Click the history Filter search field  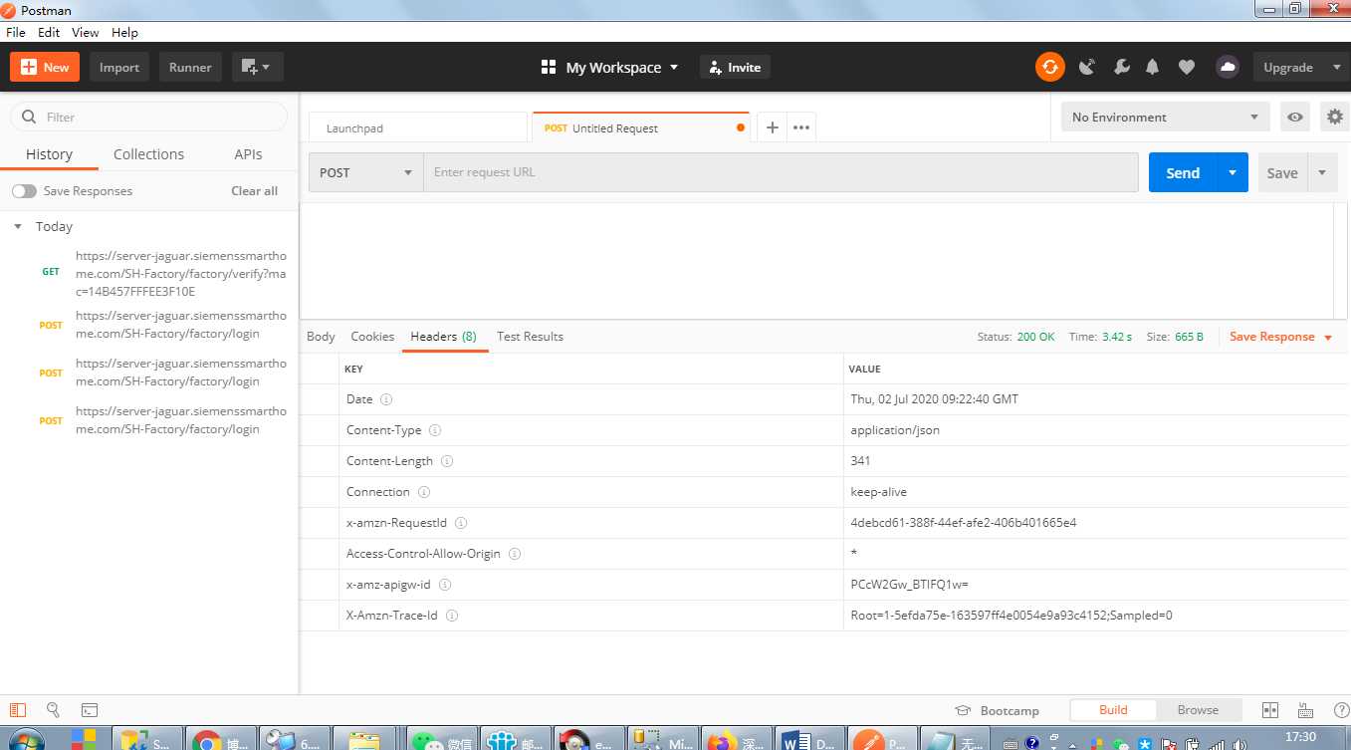pyautogui.click(x=148, y=117)
